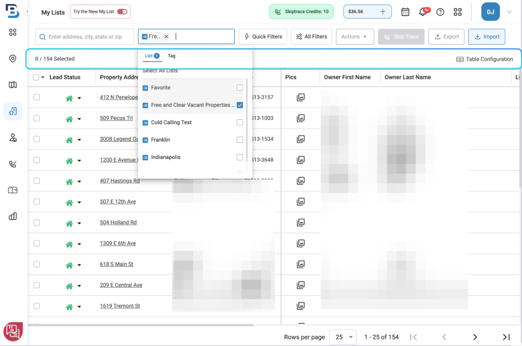Open the contacts person icon in sidebar
This screenshot has width=522, height=346.
tap(13, 138)
